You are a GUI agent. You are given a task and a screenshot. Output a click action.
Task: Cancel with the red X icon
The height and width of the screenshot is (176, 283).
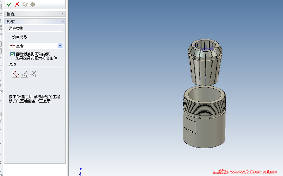click(17, 4)
